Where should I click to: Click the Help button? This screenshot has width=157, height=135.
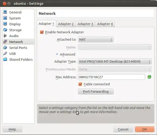click(x=12, y=129)
